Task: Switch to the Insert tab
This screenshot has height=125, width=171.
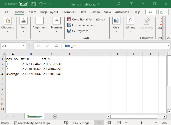Action: (x=32, y=12)
